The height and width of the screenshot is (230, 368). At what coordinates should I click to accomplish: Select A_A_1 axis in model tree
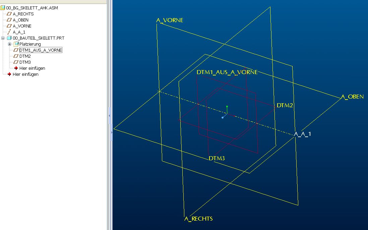coord(19,32)
